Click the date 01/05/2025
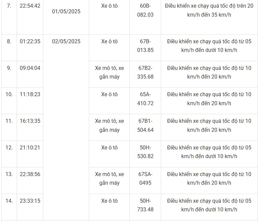The image size is (259, 222). (x=66, y=11)
